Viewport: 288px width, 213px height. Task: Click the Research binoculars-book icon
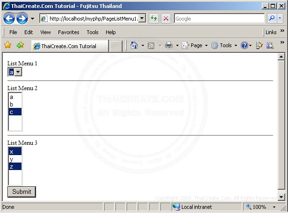270,45
